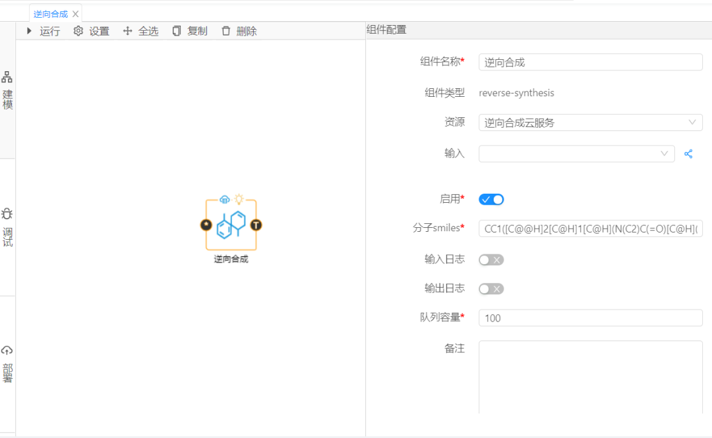Click the 分子smiles input field
The width and height of the screenshot is (712, 438).
590,229
